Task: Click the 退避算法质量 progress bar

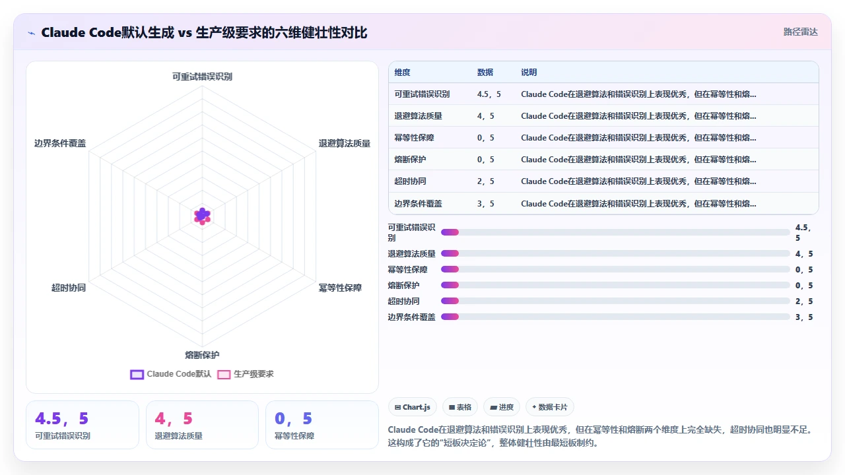Action: coord(615,253)
